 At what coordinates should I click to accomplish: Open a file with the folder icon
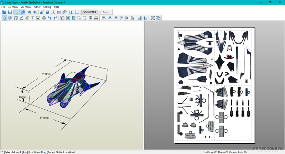4,12
